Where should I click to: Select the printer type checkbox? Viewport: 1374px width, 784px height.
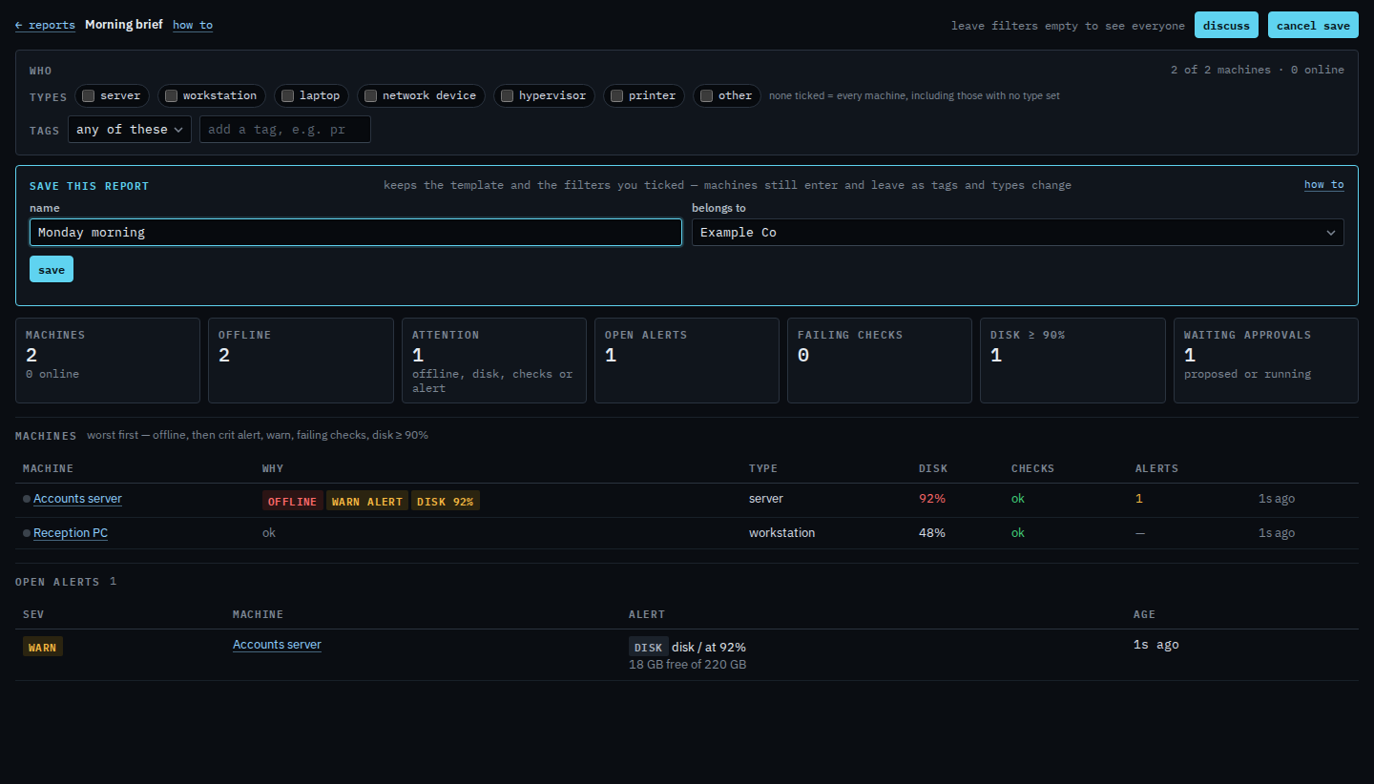click(x=616, y=95)
